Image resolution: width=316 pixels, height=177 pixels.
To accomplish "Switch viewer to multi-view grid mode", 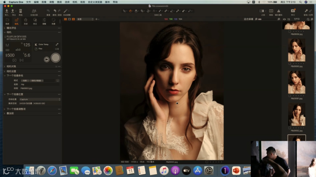I will [66, 19].
